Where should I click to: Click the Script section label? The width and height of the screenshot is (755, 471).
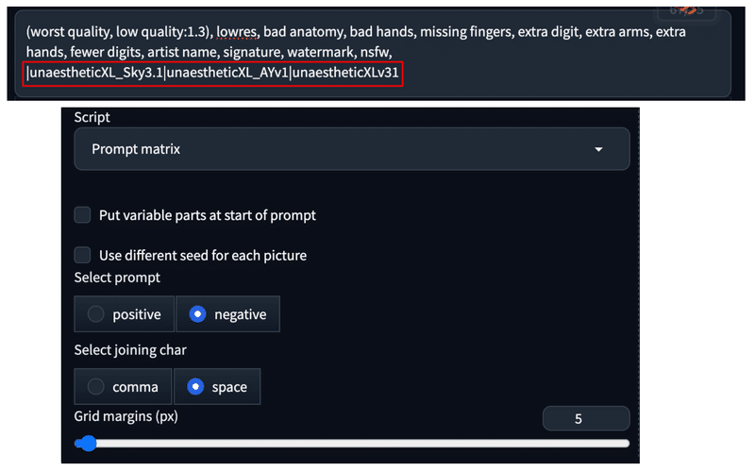pyautogui.click(x=92, y=117)
